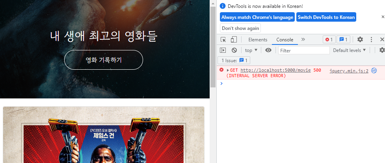Click Always match Chrome's language button
This screenshot has width=385, height=163.
[257, 17]
